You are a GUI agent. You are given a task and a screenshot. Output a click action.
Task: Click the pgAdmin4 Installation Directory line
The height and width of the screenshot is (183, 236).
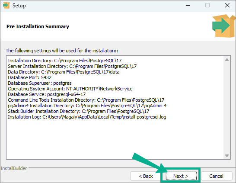tap(87, 106)
